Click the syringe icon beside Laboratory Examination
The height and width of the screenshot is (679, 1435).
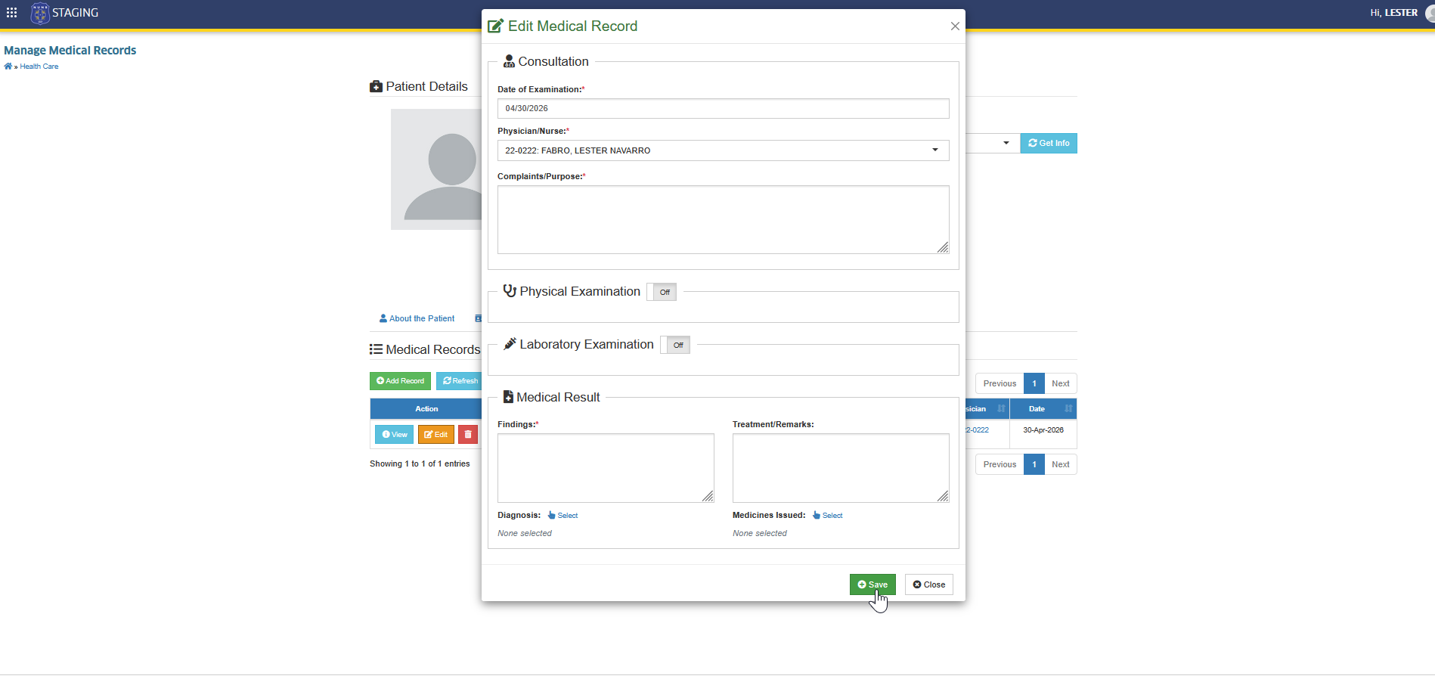(510, 344)
